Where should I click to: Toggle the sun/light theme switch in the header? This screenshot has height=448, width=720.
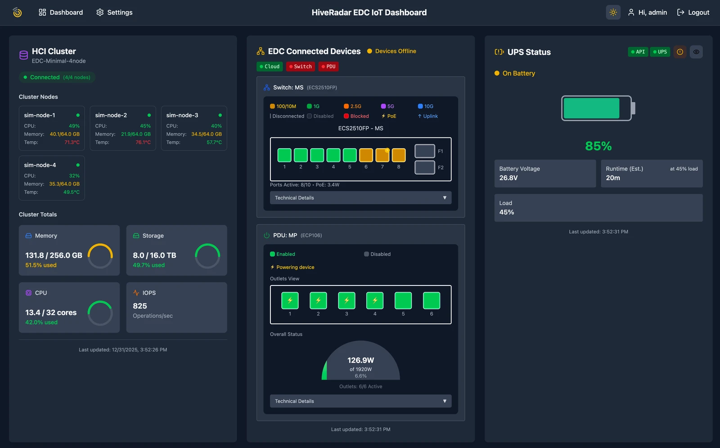tap(613, 12)
